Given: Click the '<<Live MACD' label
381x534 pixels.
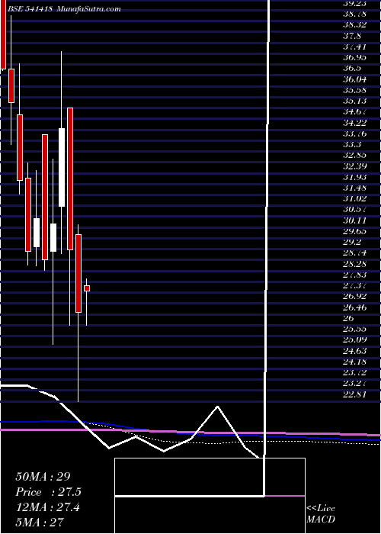Looking at the screenshot, I should [321, 514].
